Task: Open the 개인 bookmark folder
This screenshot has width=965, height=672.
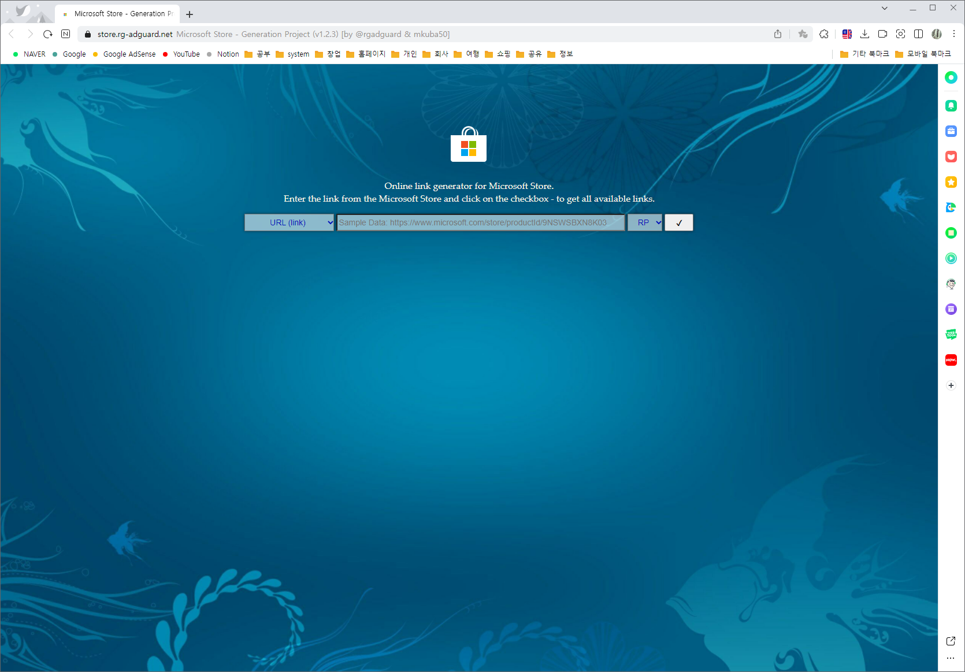Action: tap(404, 54)
